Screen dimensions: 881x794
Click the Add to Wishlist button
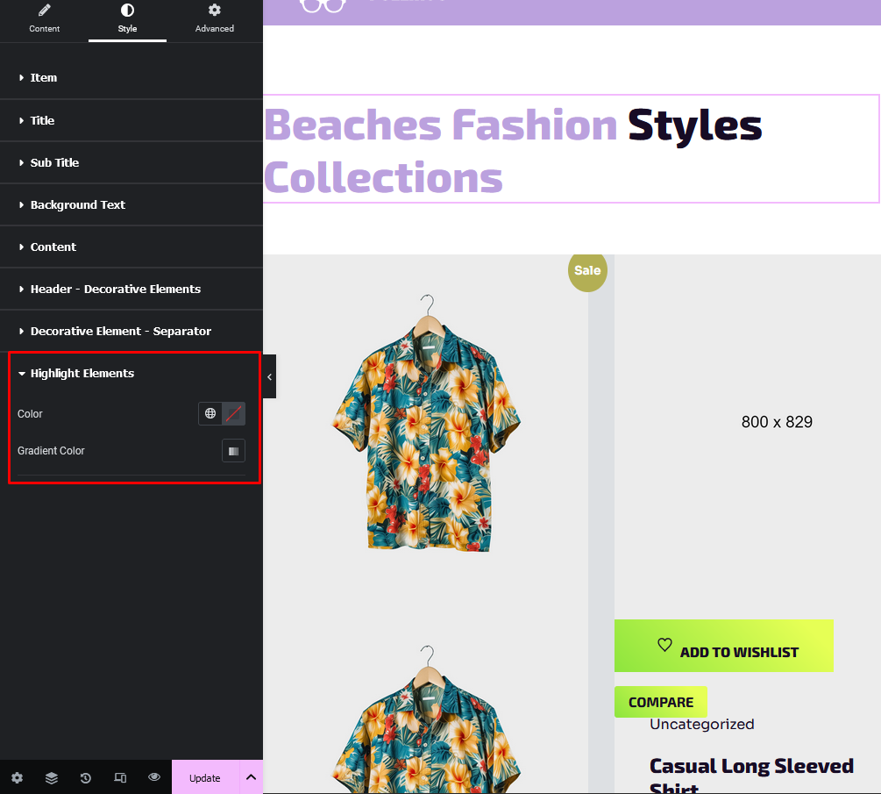pyautogui.click(x=724, y=646)
